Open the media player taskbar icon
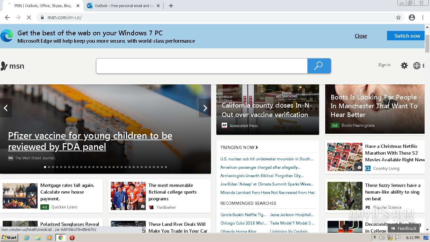Screen dimensions: 430x242 [49, 238]
